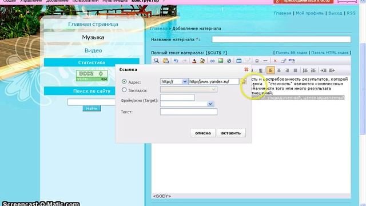Click the round icon right of the image icon

[x=229, y=61]
